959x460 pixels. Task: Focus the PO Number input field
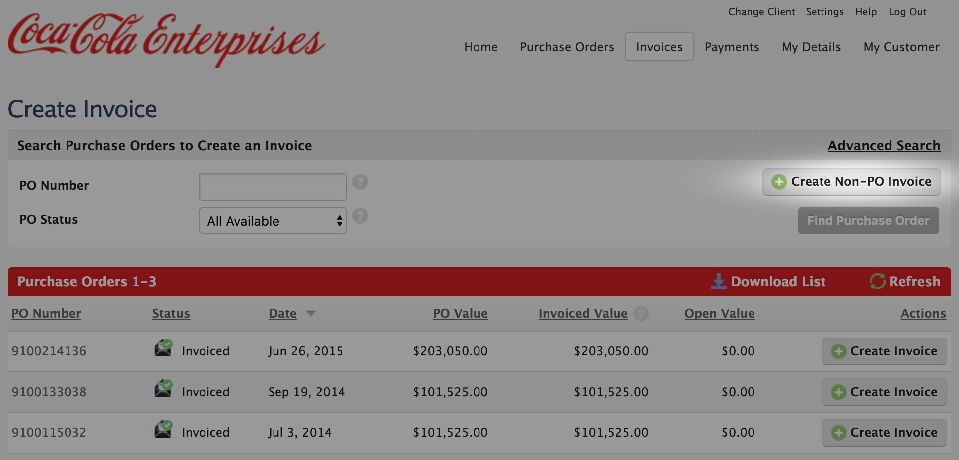tap(273, 186)
